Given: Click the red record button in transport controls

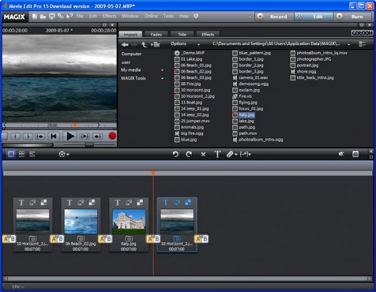Looking at the screenshot, I should [x=112, y=135].
